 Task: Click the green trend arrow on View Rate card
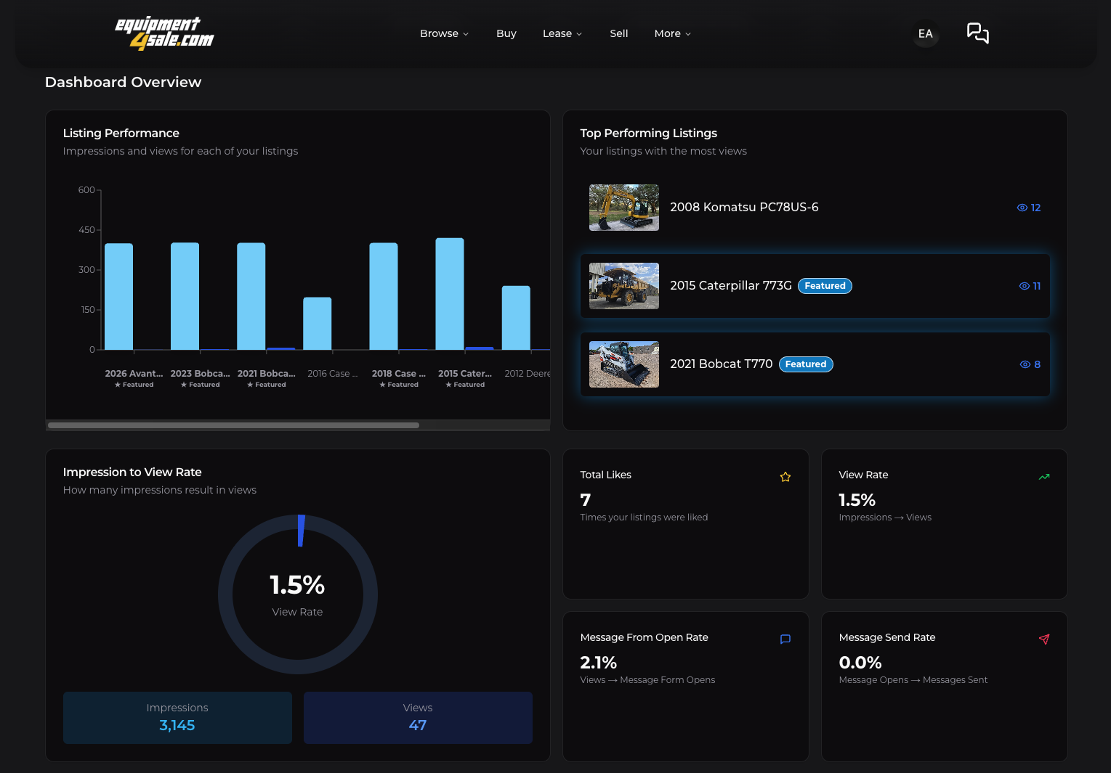[1044, 477]
